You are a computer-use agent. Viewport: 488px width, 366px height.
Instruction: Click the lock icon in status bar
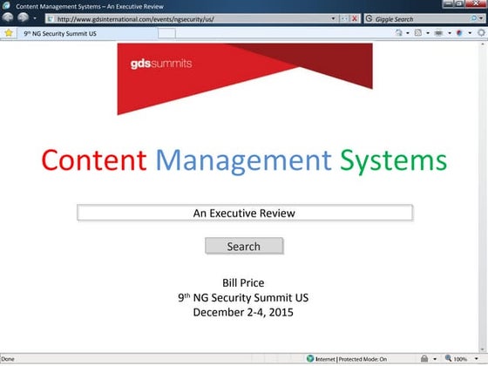click(424, 358)
